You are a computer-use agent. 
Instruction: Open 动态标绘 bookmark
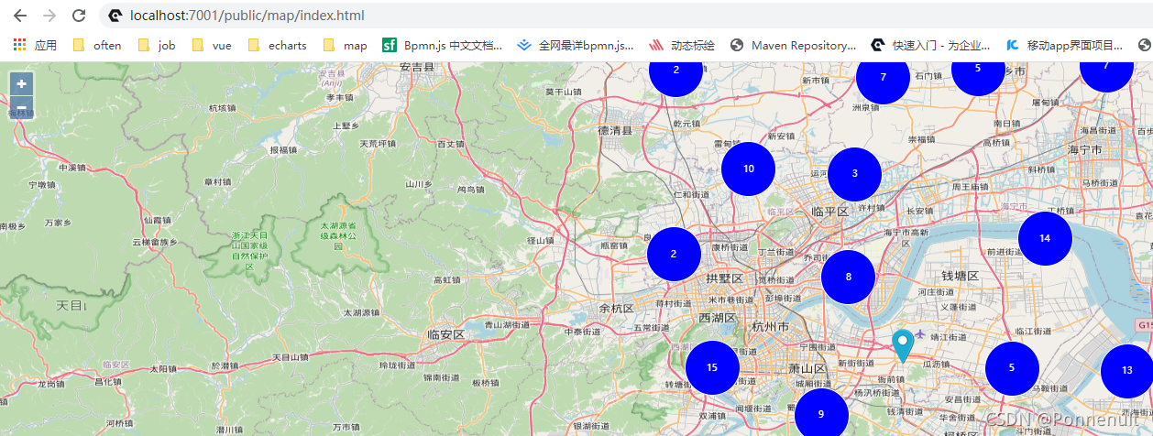click(x=682, y=45)
